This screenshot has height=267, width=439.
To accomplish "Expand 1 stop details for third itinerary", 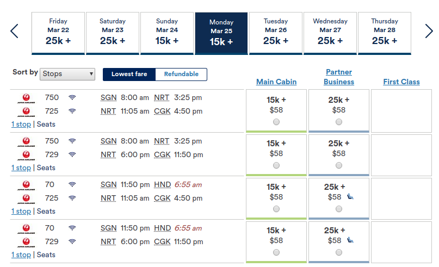I will 21,212.
